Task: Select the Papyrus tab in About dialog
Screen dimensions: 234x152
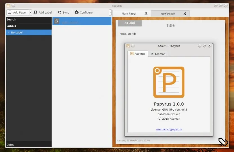Action: 138,54
